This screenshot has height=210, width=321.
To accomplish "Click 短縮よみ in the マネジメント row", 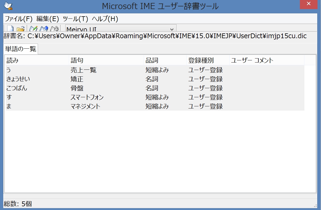I will [157, 106].
